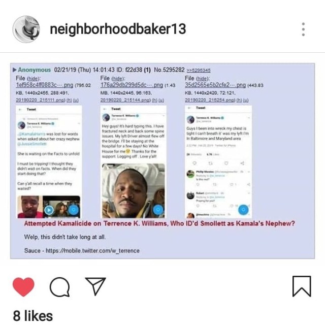Unlike the post via red heart
Viewport: 325px width, 325px height.
(x=23, y=287)
